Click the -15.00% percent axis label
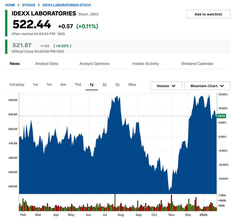The width and height of the screenshot is (235, 220). [223, 179]
